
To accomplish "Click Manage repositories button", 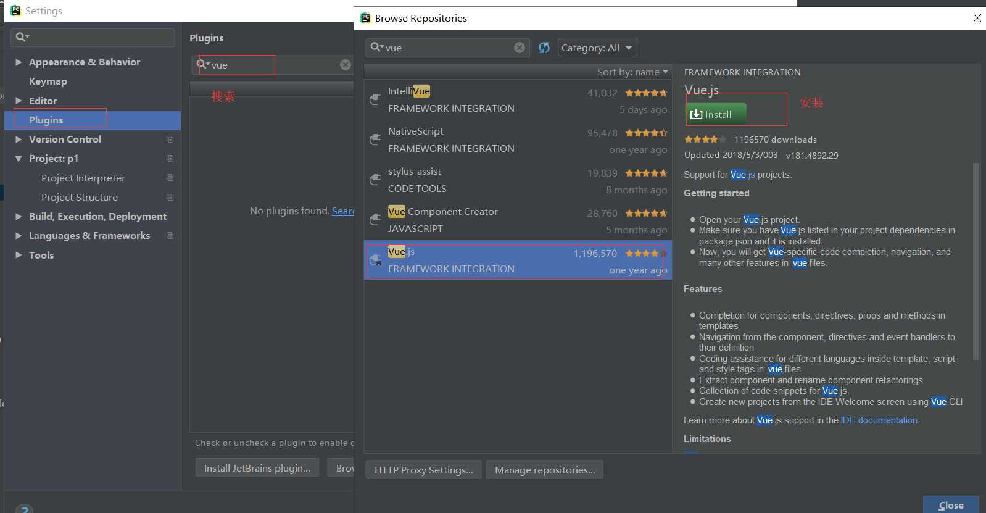I will tap(545, 470).
